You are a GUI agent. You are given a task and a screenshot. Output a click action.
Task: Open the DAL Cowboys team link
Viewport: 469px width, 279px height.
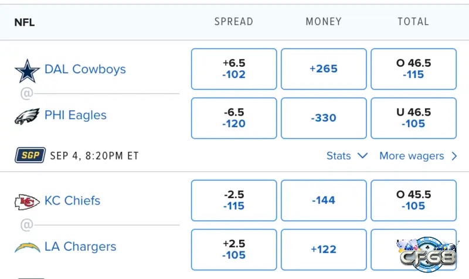tap(85, 69)
